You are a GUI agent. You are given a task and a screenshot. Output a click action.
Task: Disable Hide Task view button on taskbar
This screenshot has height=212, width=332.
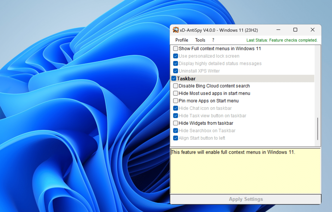tap(175, 116)
